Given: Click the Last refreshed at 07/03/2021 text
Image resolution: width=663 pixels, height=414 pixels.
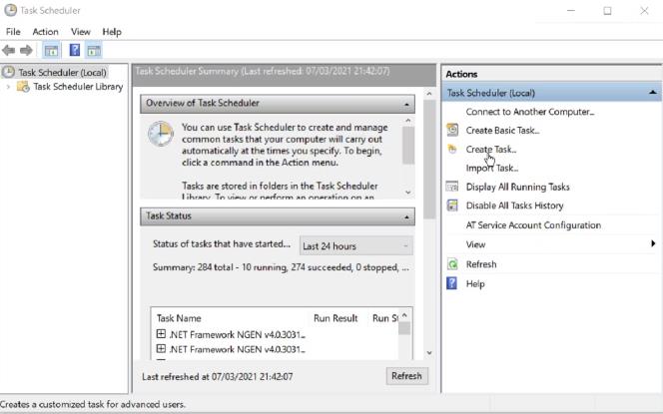Looking at the screenshot, I should pos(218,376).
